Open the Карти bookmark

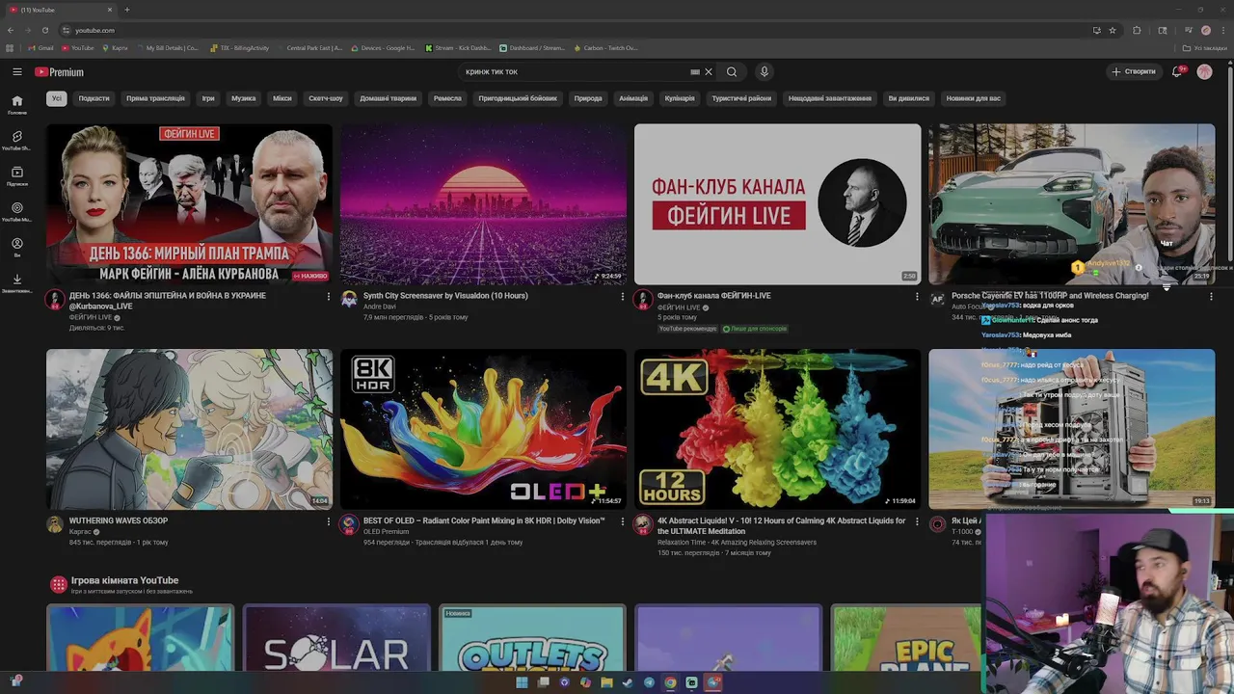point(114,48)
